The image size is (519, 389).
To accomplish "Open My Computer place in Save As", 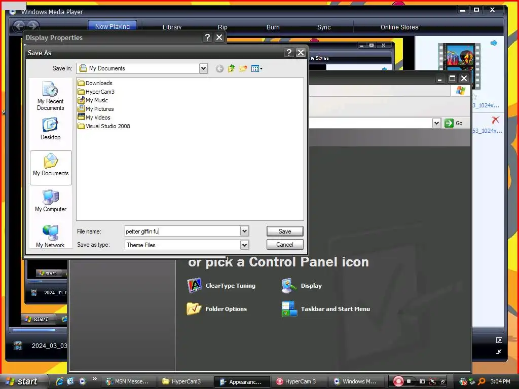I will 51,201.
